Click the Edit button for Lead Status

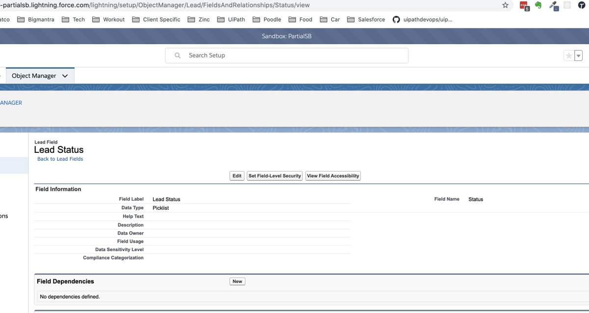click(x=237, y=176)
